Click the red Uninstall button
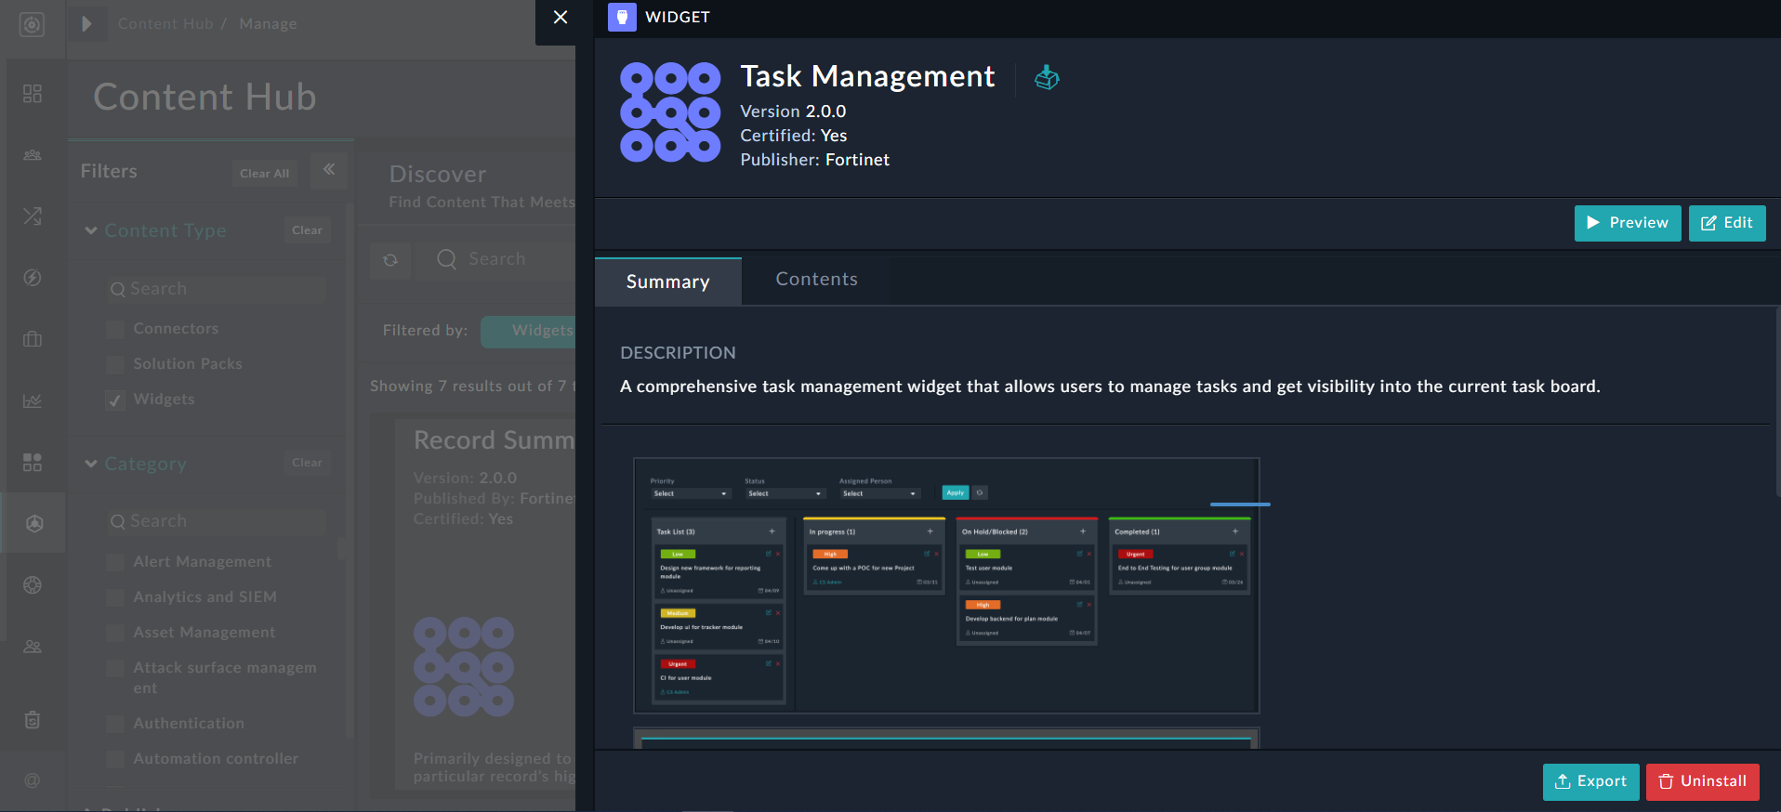The height and width of the screenshot is (812, 1781). [1702, 781]
